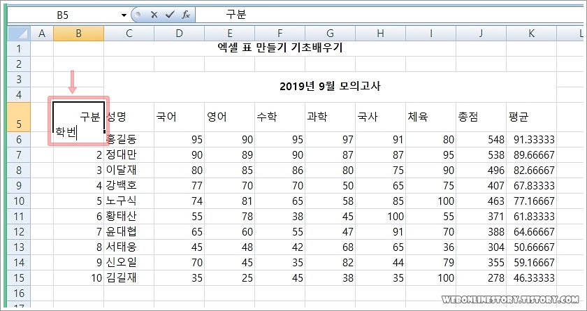This screenshot has height=311, width=587.
Task: Click the average cell 46.33333
Action: [x=532, y=277]
